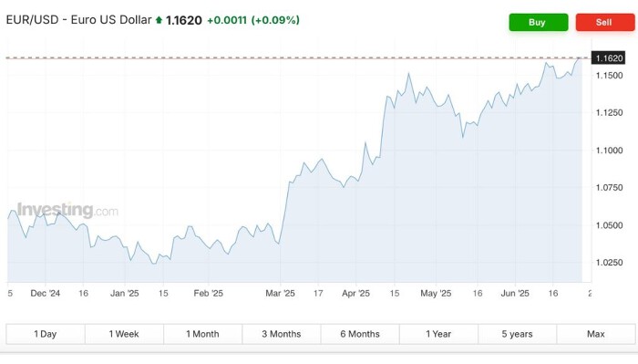Click the 1.1620 current price label
638x364 pixels.
608,58
